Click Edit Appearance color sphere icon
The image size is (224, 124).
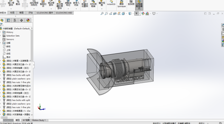coord(143,14)
